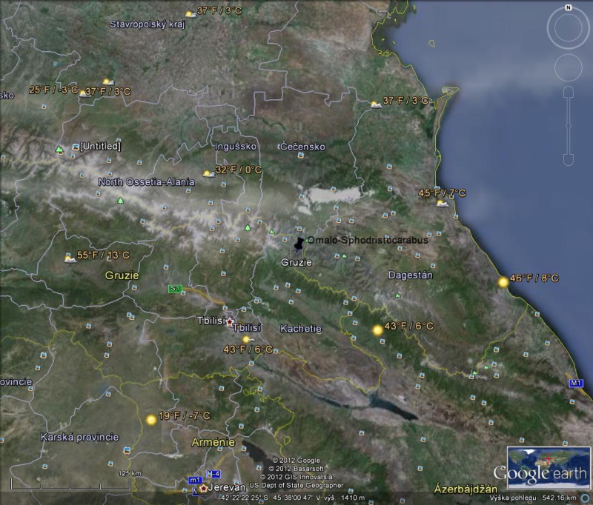Click the Tbilisi capital star marker
The width and height of the screenshot is (593, 505).
pyautogui.click(x=230, y=322)
